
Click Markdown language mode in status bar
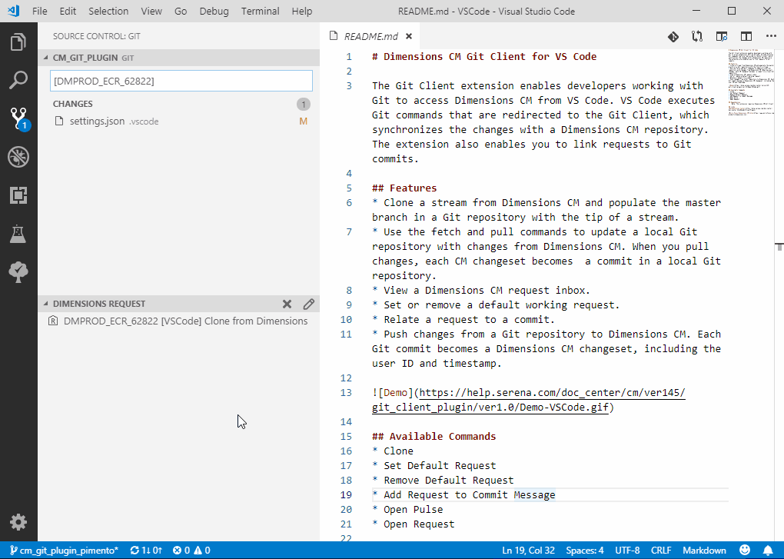click(704, 551)
